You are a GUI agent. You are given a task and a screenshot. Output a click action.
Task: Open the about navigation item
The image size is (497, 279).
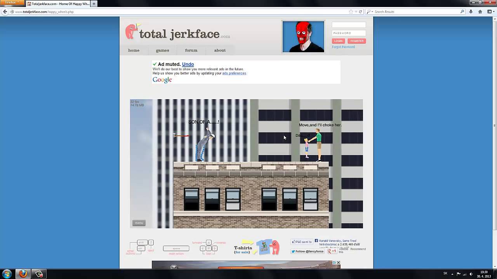point(220,50)
